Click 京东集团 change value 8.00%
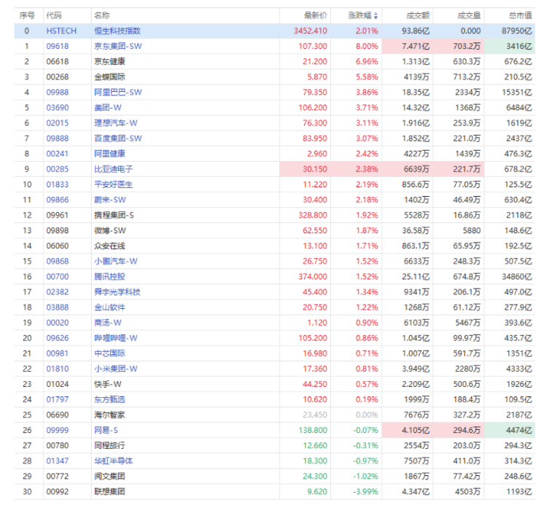 tap(367, 47)
